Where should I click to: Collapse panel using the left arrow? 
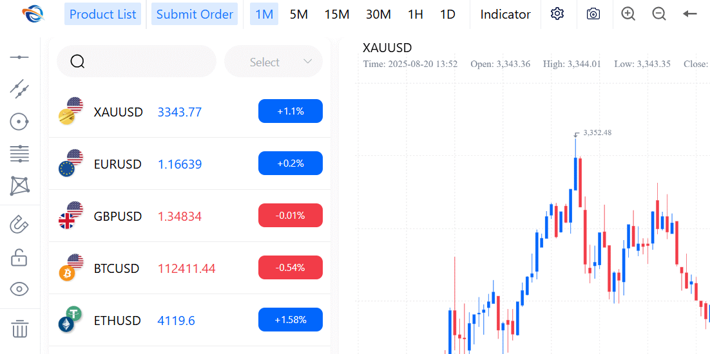coord(690,14)
